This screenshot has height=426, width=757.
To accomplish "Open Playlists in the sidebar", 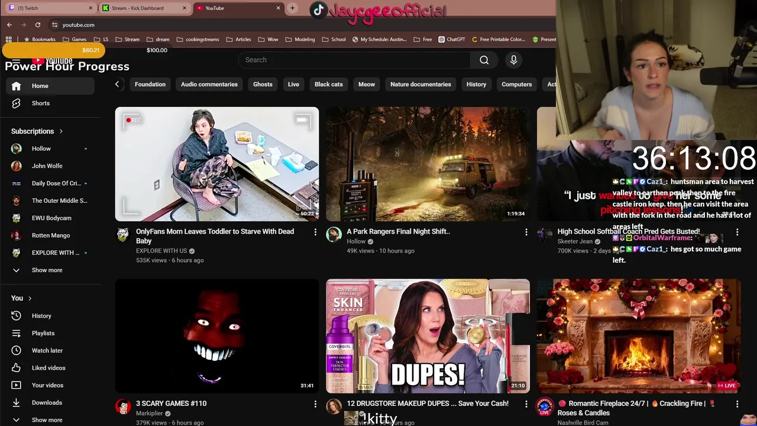I will [x=50, y=333].
